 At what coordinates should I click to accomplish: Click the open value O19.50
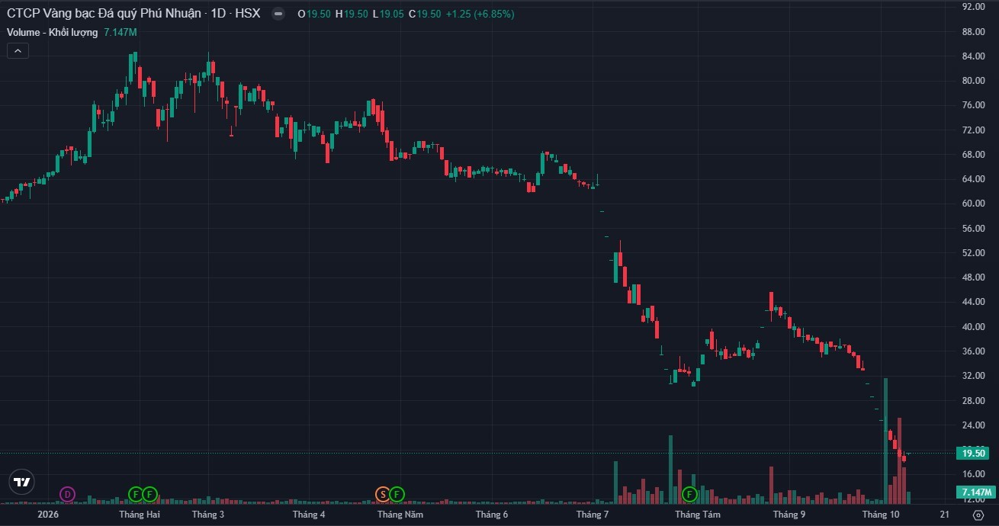click(314, 14)
